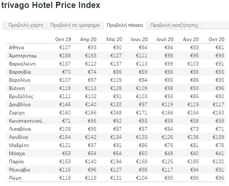Open the Προβολή αναζήτησης tab
The image size is (229, 186).
click(x=174, y=25)
